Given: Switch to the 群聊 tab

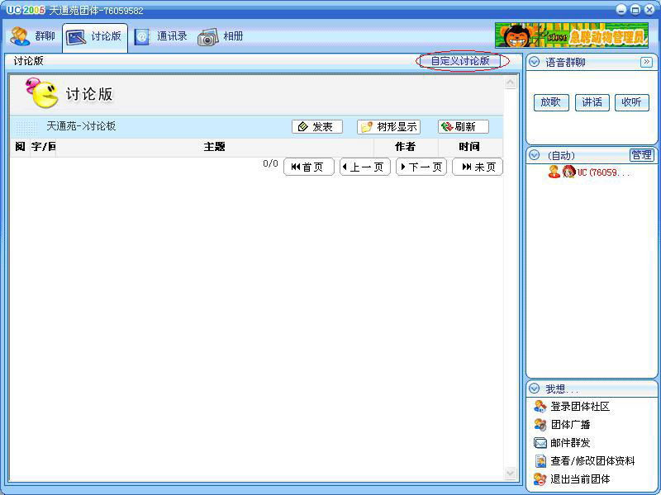Looking at the screenshot, I should 32,36.
